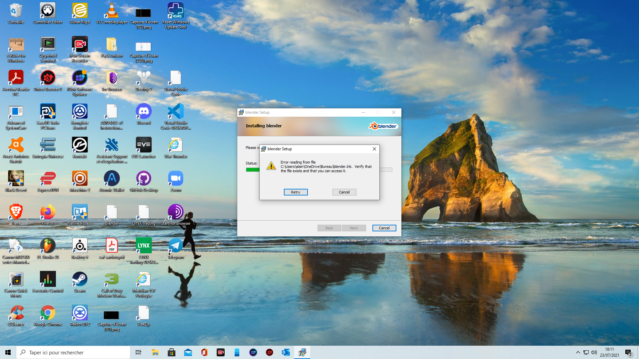The height and width of the screenshot is (359, 639).
Task: Select the Corbeille recycle bin
Action: point(16,14)
